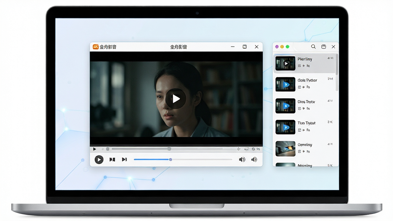The image size is (393, 221).
Task: Open search in the playlist panel
Action: [313, 46]
